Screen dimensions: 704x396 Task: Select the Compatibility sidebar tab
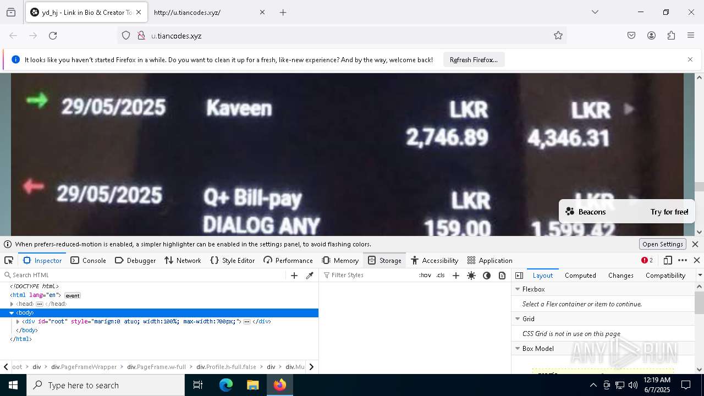[x=665, y=276]
